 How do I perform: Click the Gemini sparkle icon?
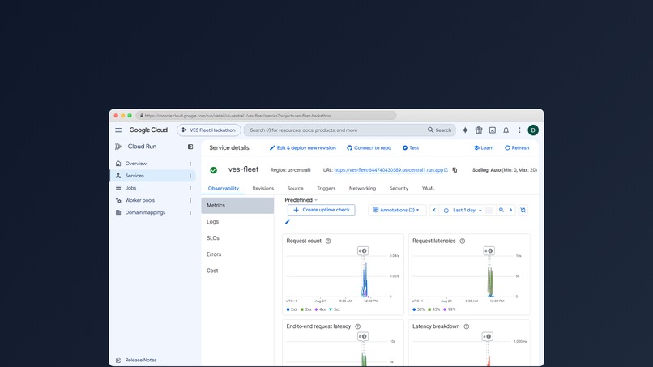[465, 130]
